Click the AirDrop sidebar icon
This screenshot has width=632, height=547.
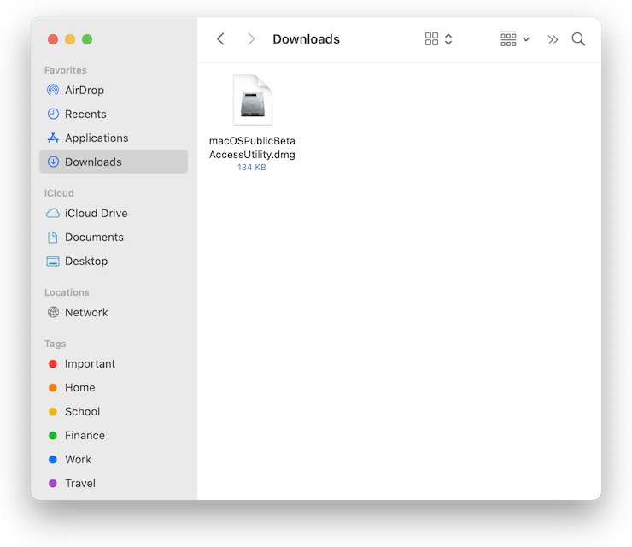pos(53,91)
